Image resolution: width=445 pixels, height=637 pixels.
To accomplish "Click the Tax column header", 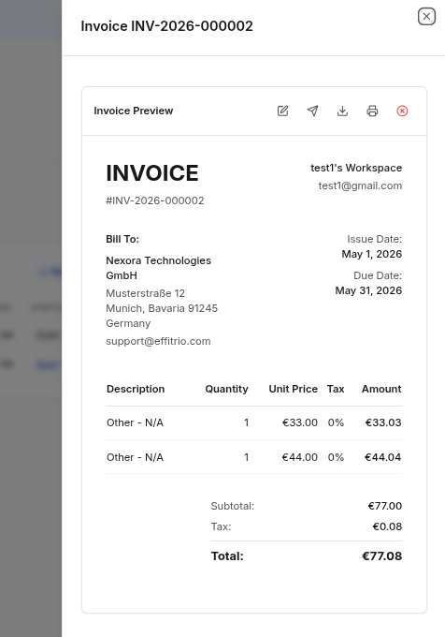I will 336,389.
